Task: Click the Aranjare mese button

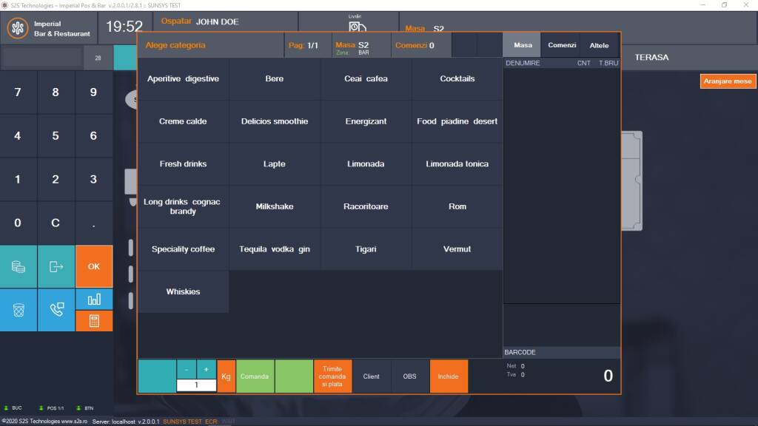Action: (728, 81)
